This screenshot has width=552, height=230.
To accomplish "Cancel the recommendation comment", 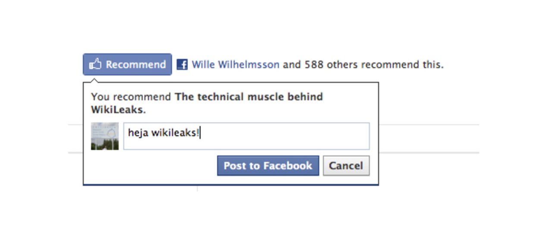I will click(x=346, y=166).
